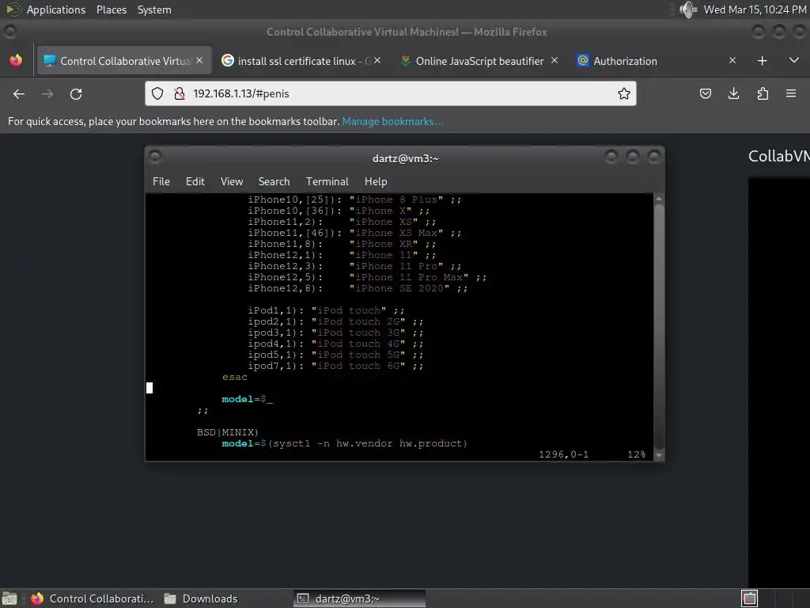
Task: Open the terminal Search menu
Action: pos(274,181)
